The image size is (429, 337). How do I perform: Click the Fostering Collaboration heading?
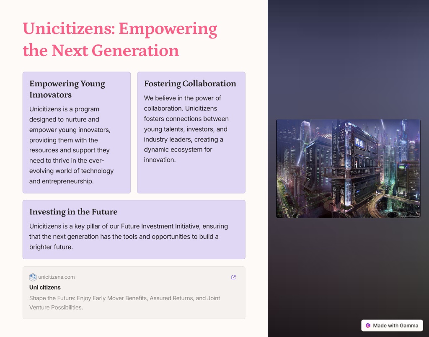(x=190, y=84)
